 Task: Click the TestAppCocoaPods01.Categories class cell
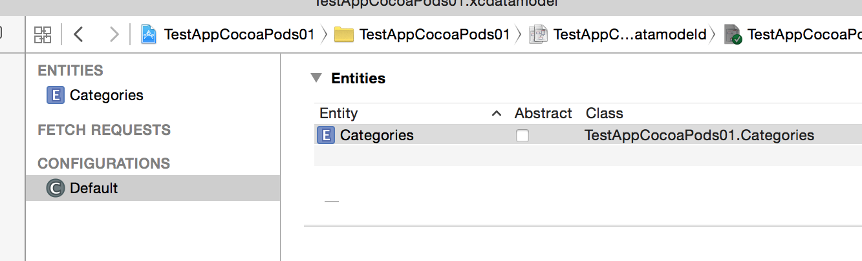[x=699, y=135]
